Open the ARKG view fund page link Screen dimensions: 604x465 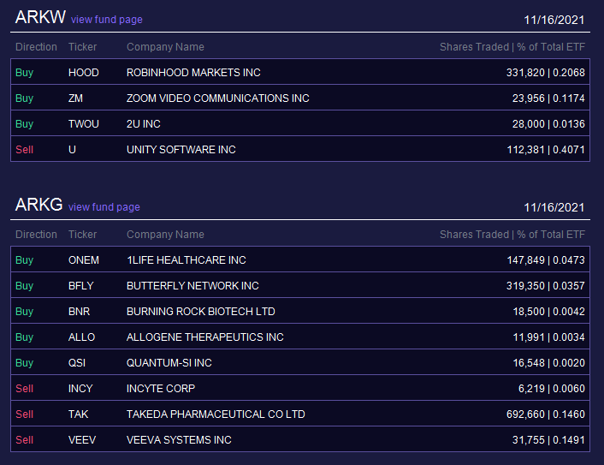(x=104, y=207)
